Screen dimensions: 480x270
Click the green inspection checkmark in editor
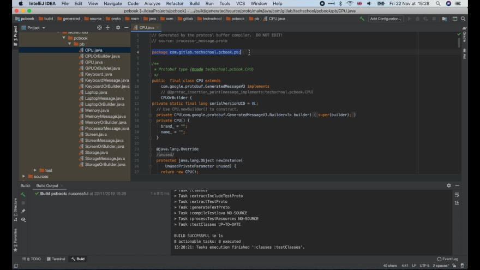point(459,34)
